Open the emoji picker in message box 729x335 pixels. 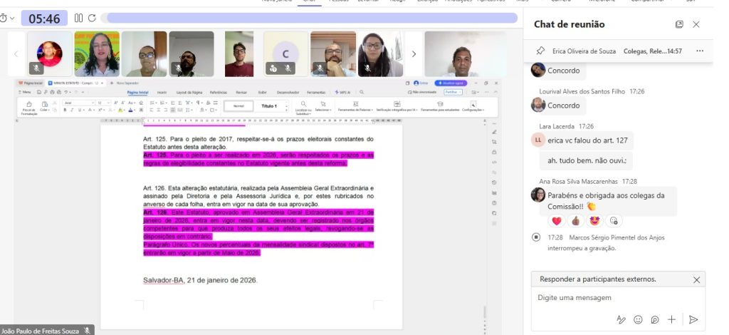click(x=638, y=319)
